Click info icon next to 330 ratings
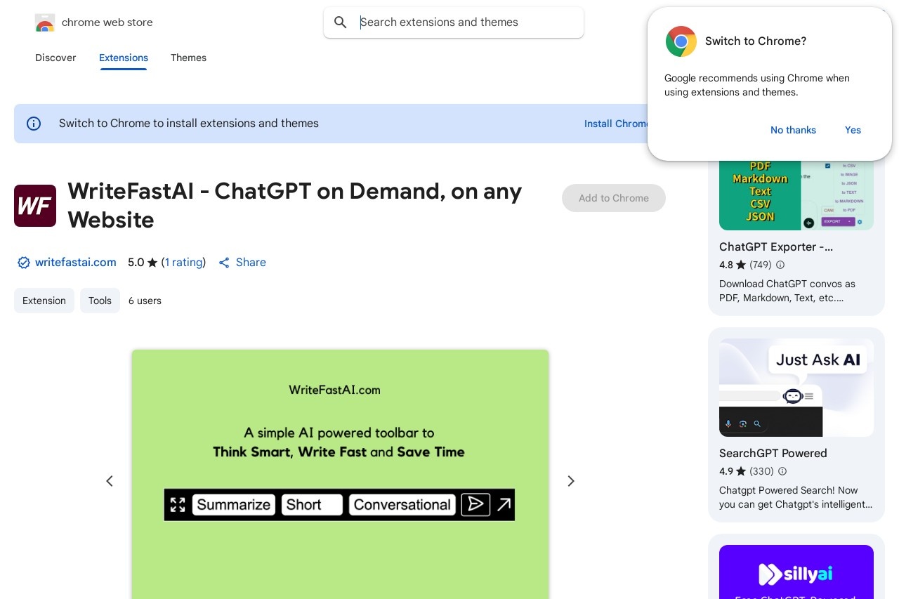Screen dimensions: 899x599 coord(782,472)
